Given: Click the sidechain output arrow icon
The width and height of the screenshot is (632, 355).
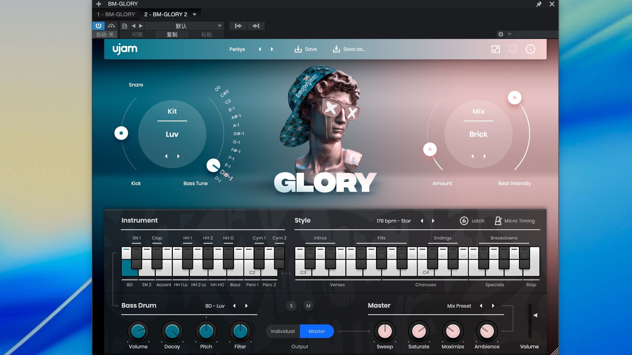Looking at the screenshot, I should tap(256, 26).
